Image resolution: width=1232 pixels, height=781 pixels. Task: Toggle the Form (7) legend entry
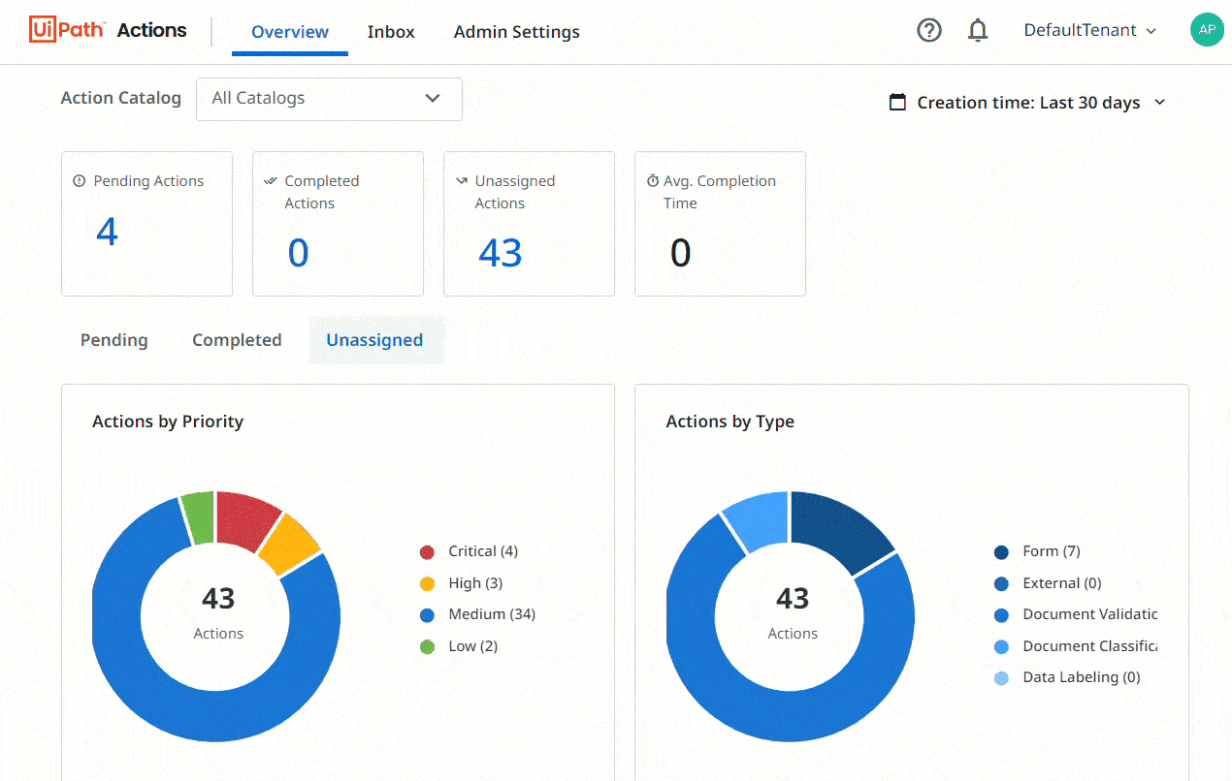(x=1051, y=551)
